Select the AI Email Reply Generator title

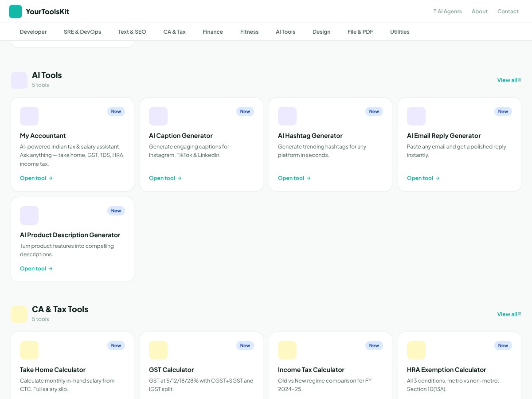click(x=444, y=136)
